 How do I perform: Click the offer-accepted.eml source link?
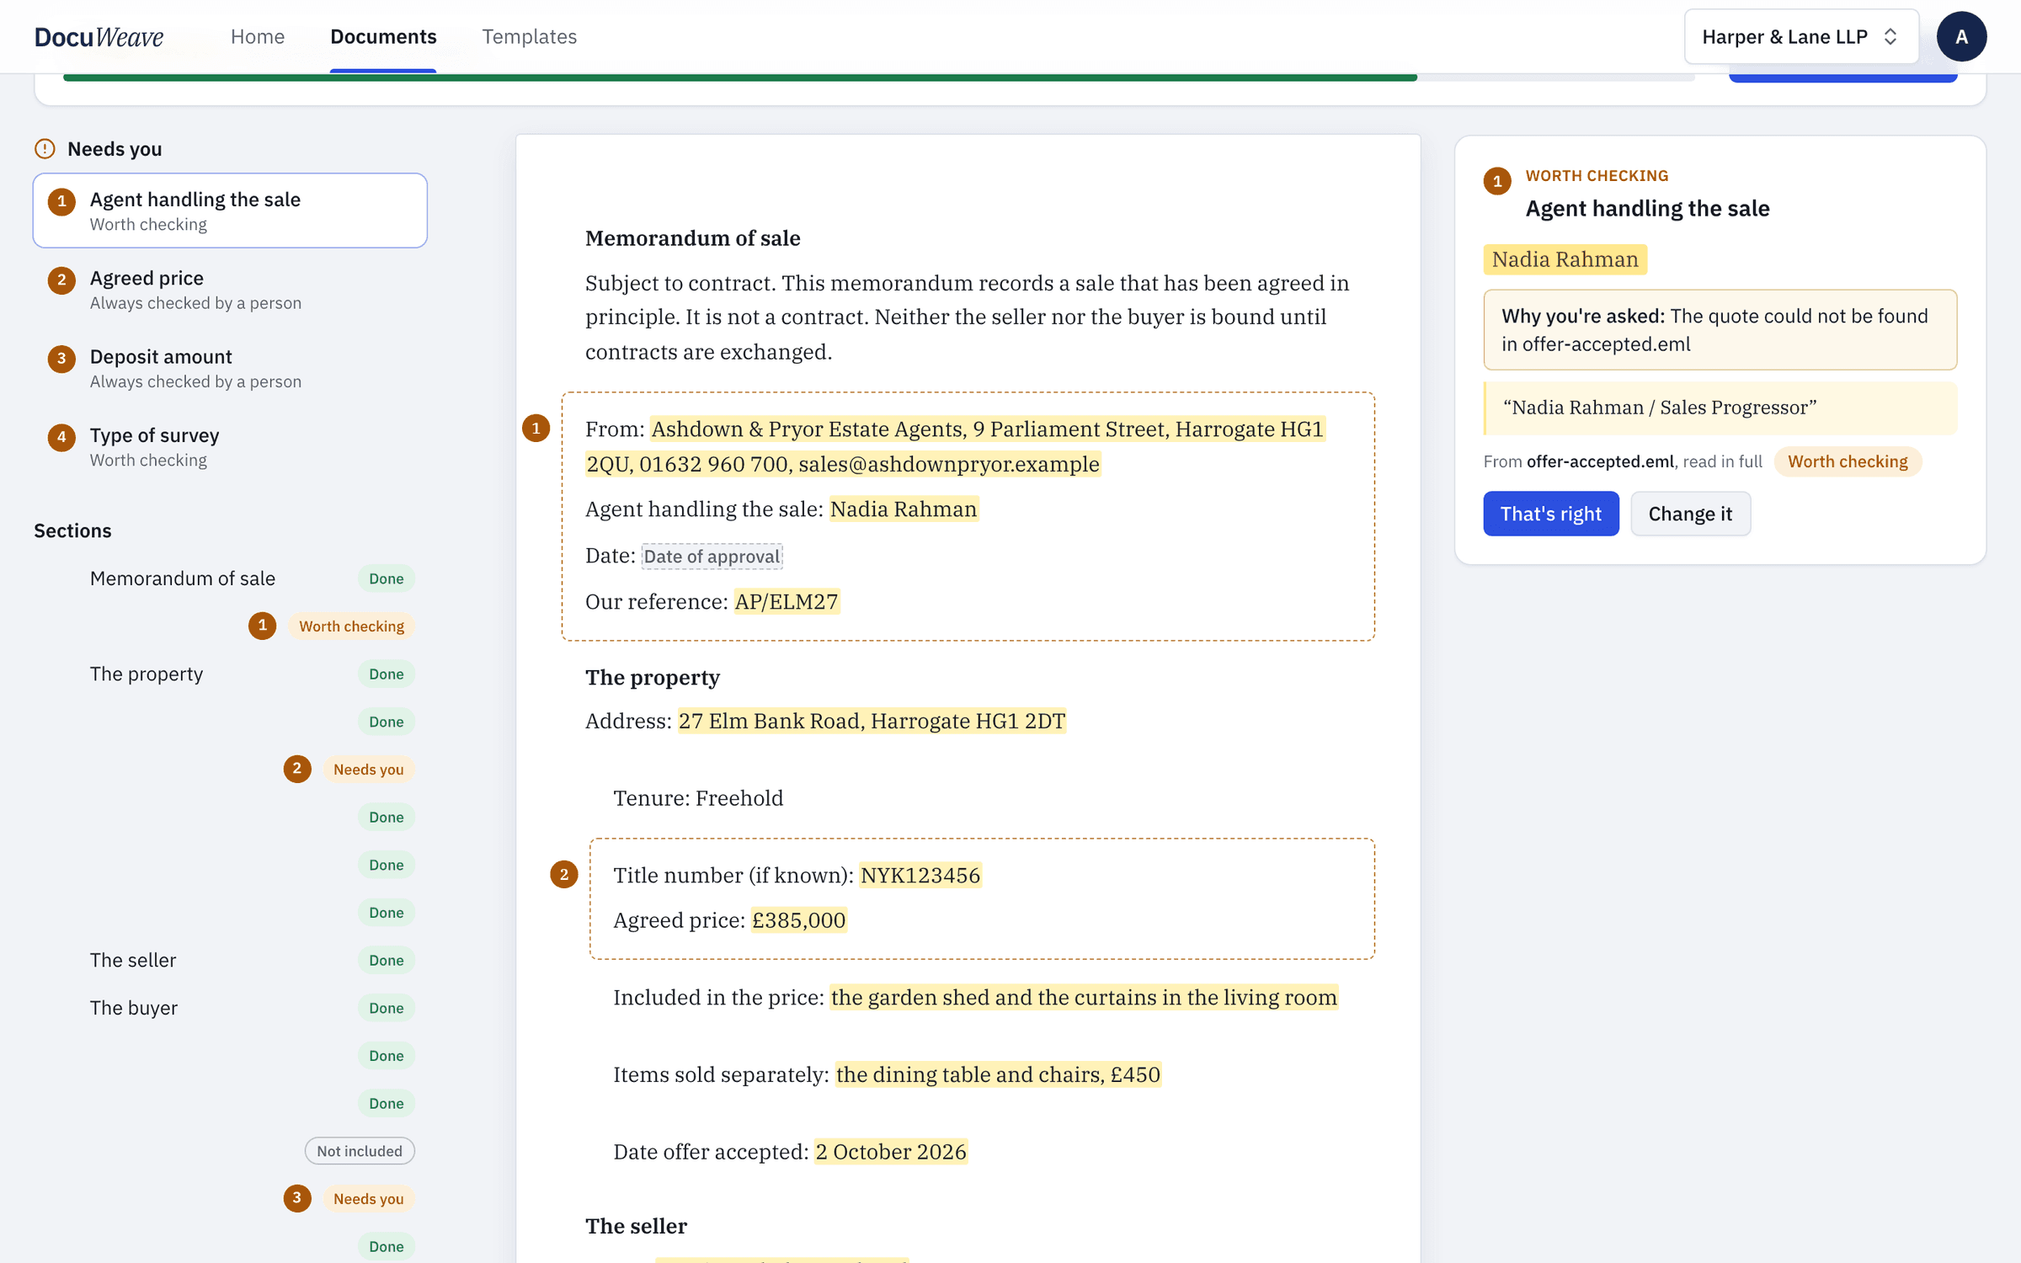click(1600, 461)
